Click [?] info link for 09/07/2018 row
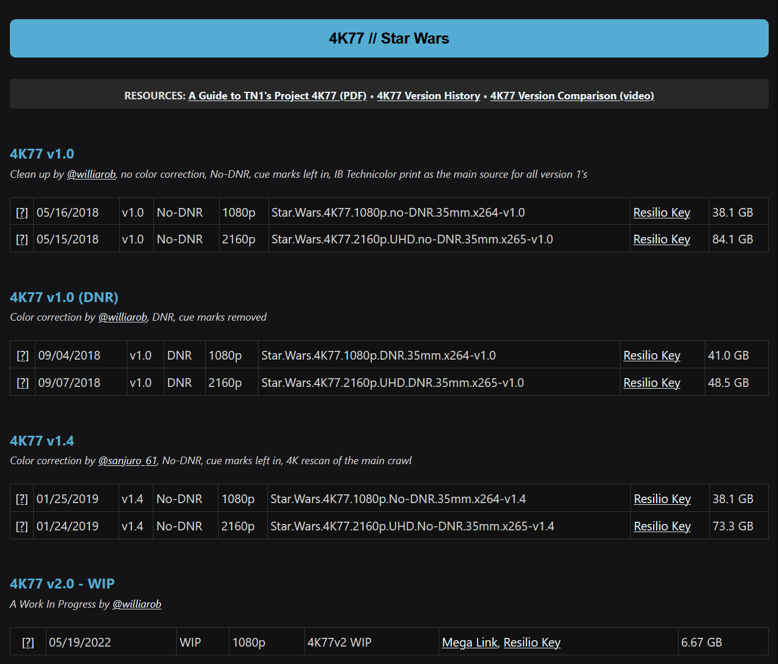Image resolution: width=778 pixels, height=664 pixels. [23, 383]
